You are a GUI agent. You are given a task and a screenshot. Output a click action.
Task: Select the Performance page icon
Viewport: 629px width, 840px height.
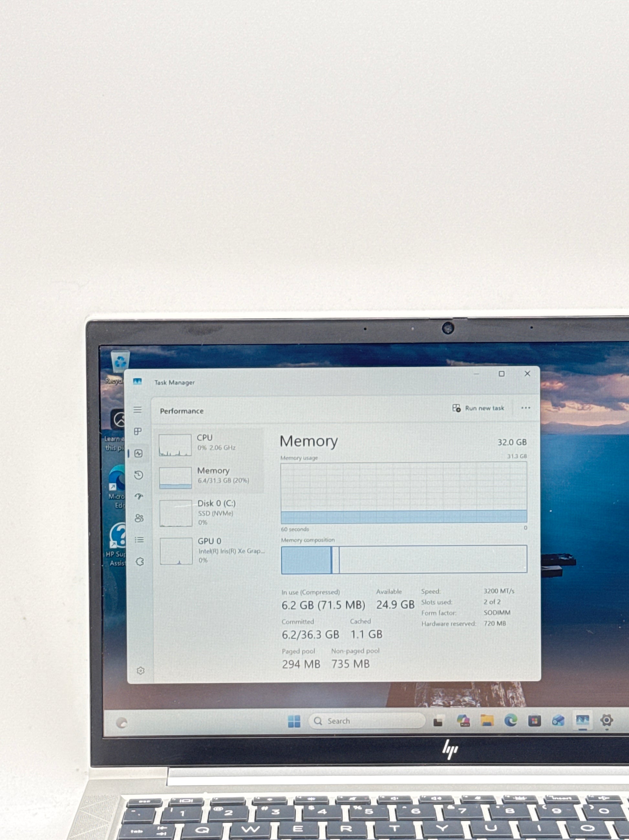tap(138, 454)
